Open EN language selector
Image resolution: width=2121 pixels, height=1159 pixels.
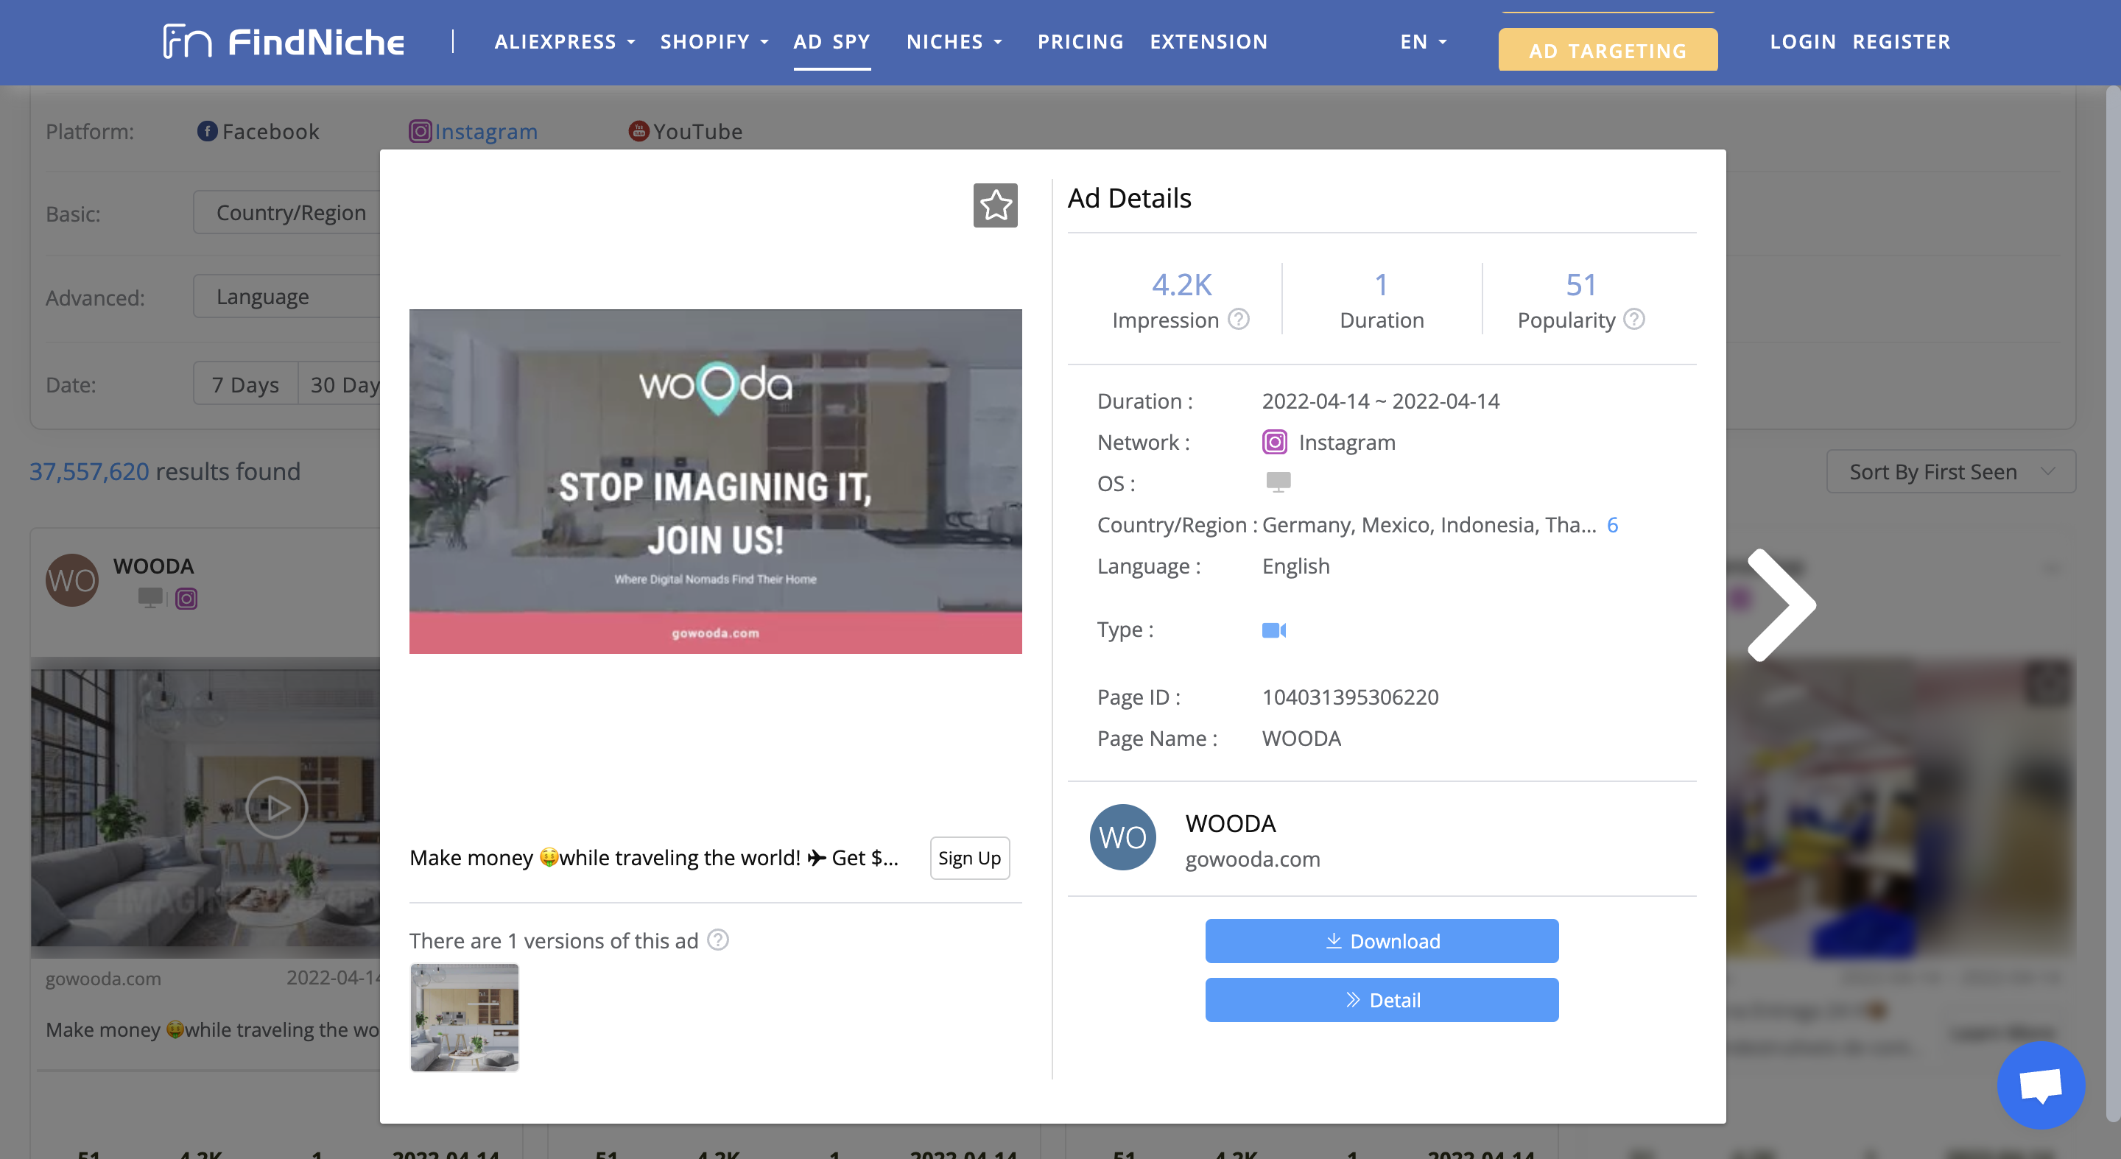coord(1423,41)
